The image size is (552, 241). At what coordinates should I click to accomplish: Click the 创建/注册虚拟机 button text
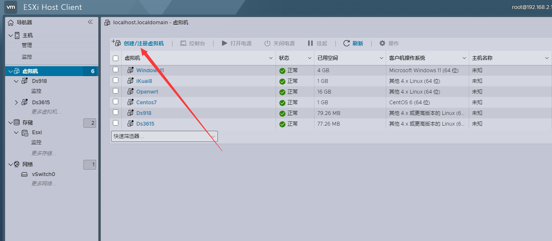144,44
